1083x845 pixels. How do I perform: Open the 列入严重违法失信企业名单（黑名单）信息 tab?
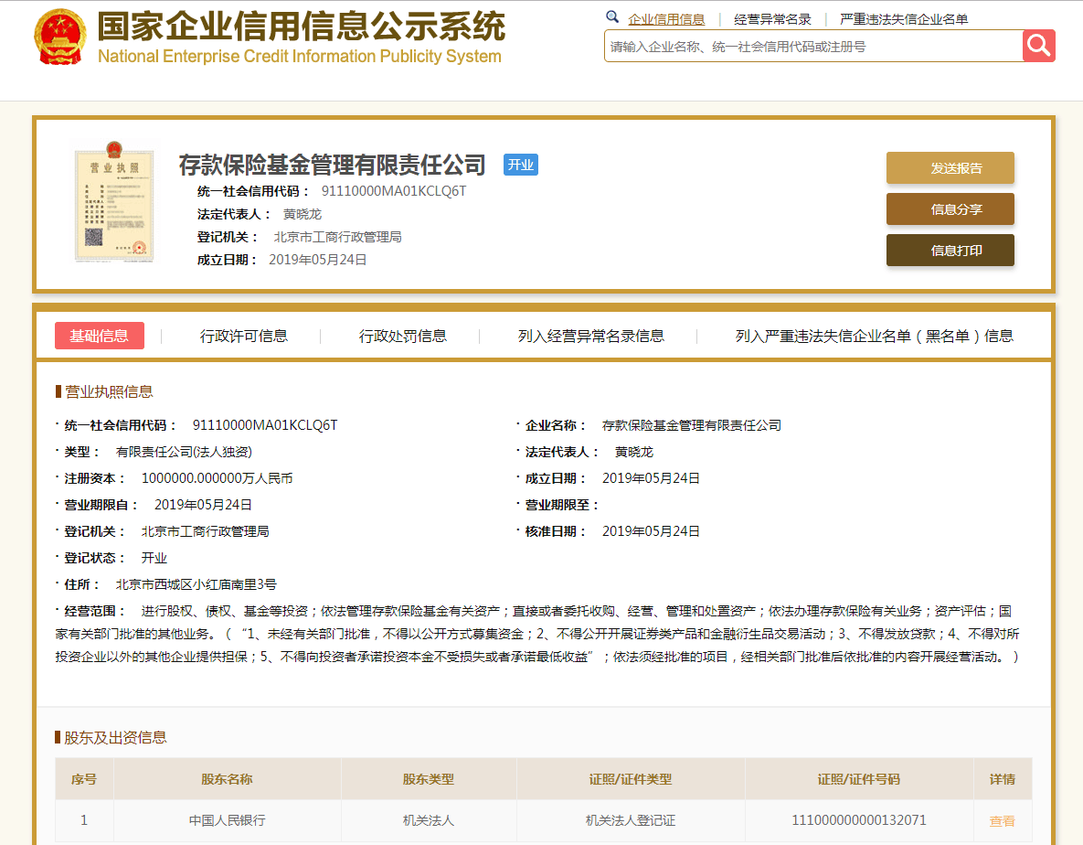(x=875, y=336)
